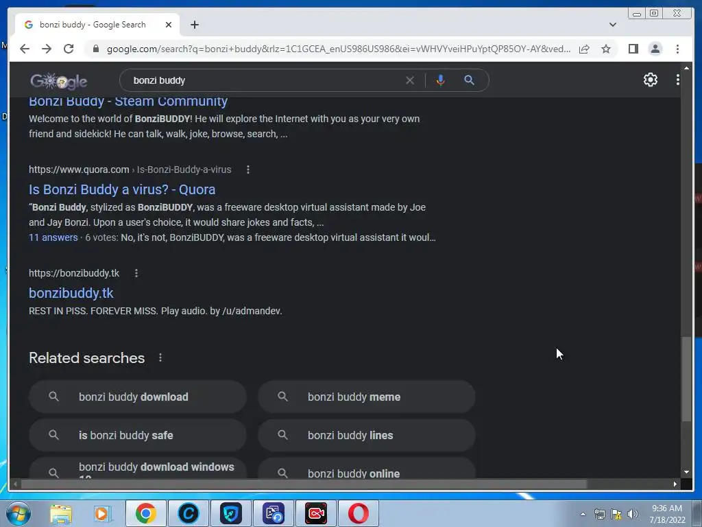Viewport: 702px width, 527px height.
Task: Open the quora.com Is-Bonzi-Buddy-a-virus URL
Action: click(130, 169)
